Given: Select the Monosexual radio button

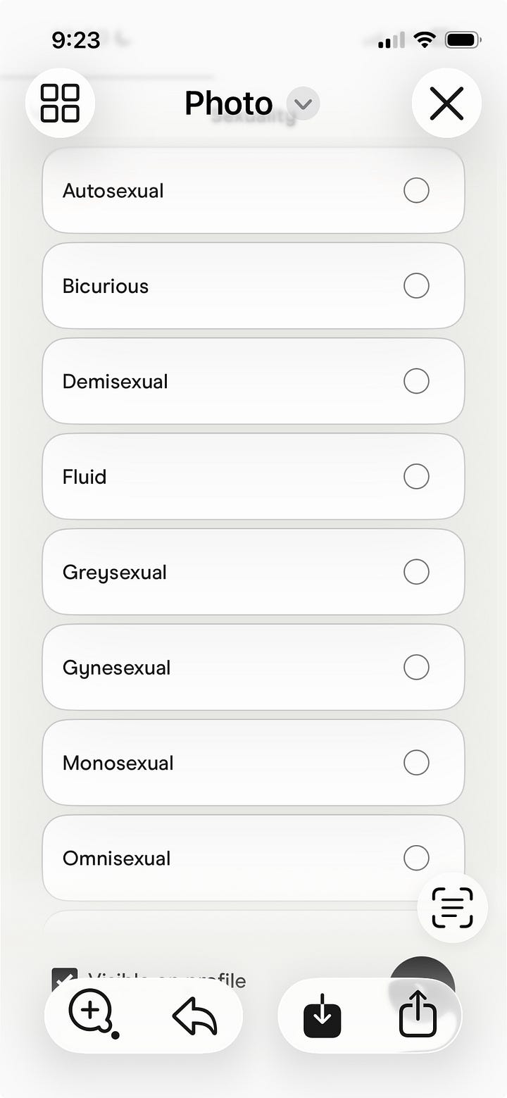Looking at the screenshot, I should tap(416, 762).
